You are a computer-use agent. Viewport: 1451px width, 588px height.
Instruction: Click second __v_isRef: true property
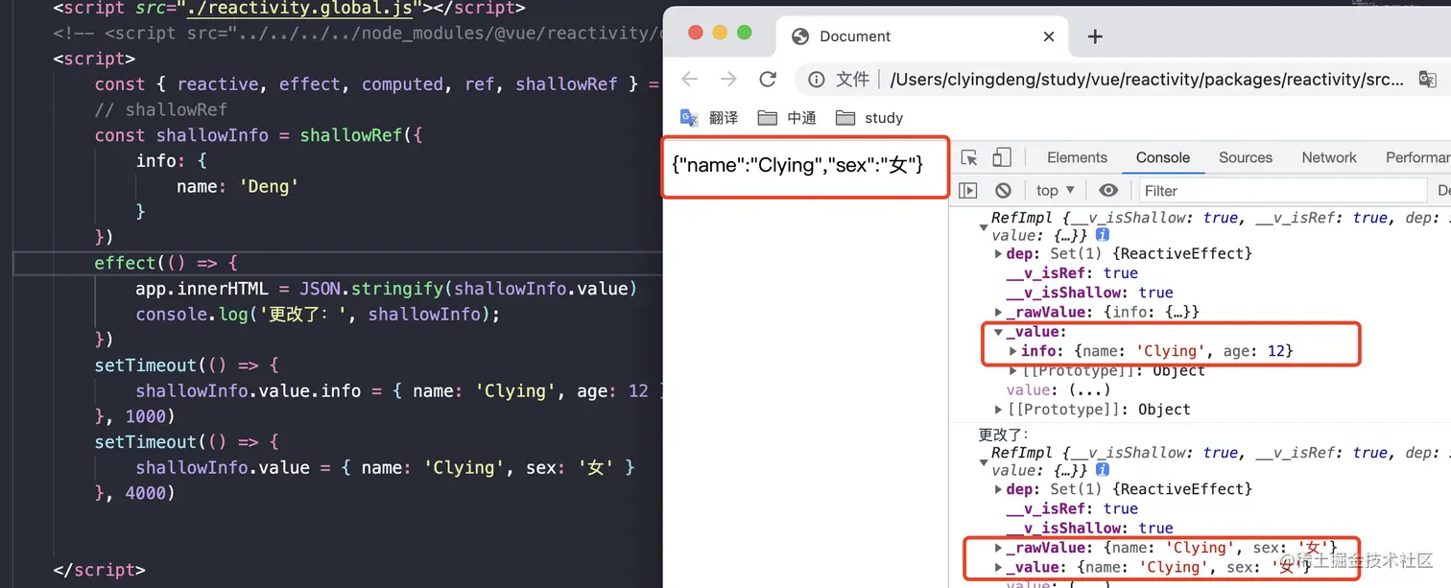(1072, 508)
